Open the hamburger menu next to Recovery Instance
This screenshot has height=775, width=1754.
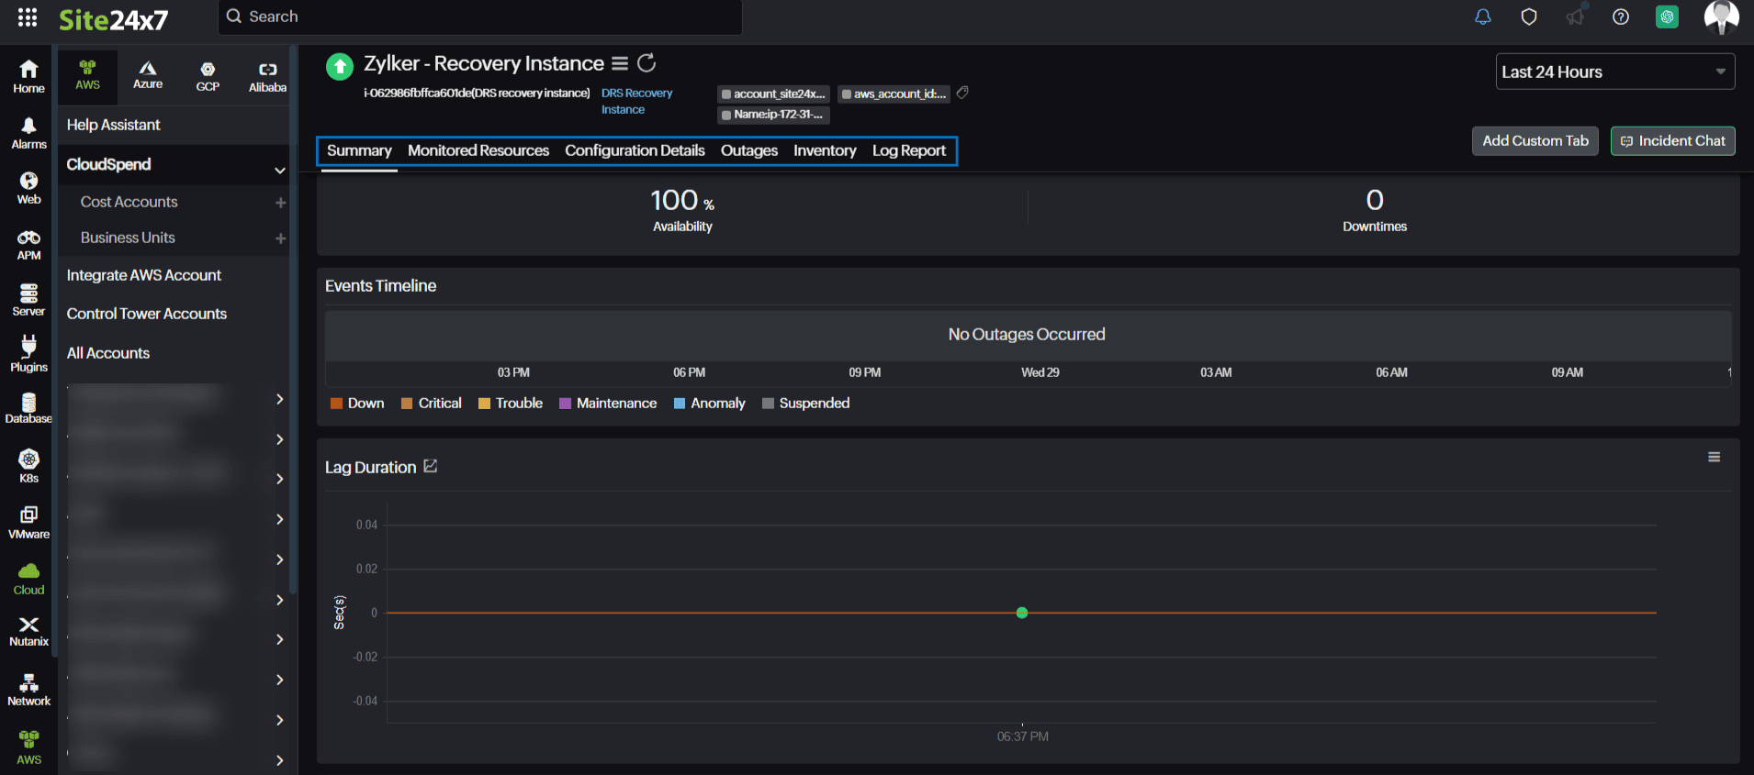[620, 63]
